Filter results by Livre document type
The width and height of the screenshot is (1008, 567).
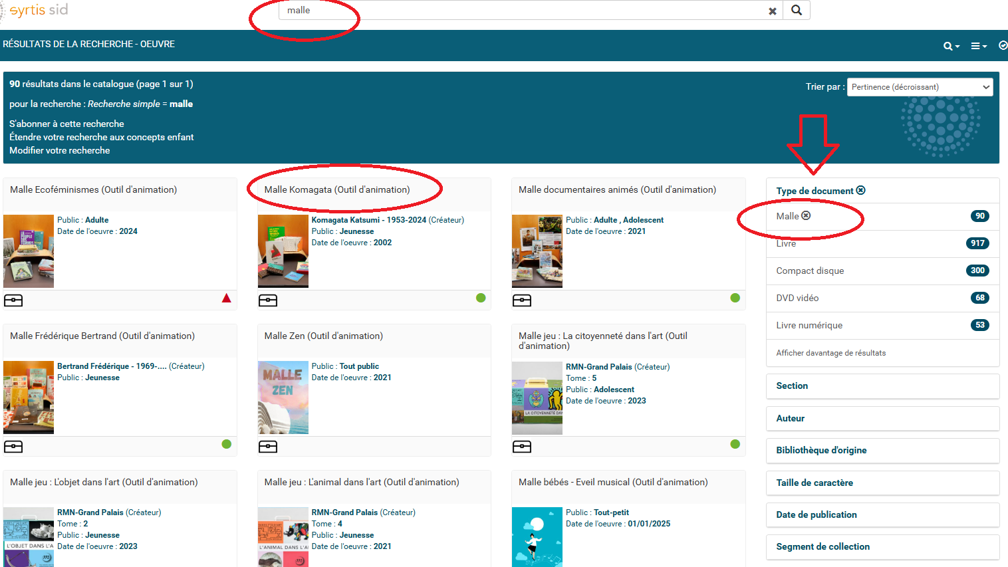786,244
